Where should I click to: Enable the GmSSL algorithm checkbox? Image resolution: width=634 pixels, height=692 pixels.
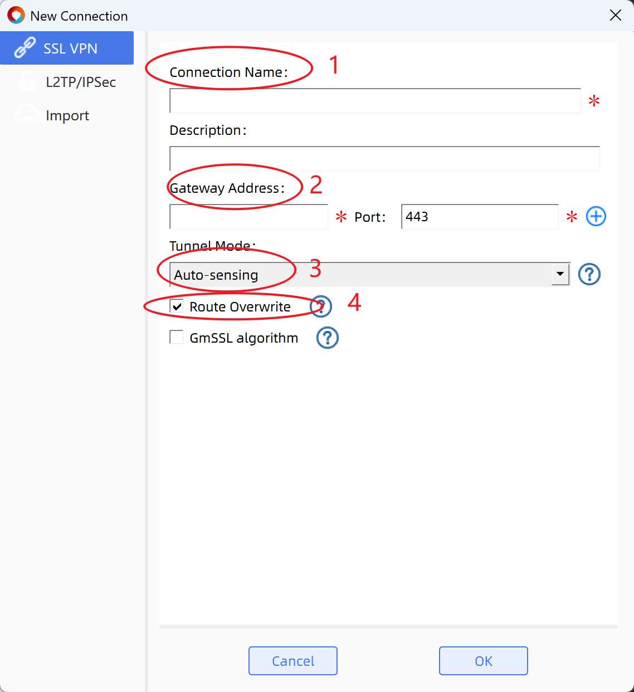tap(177, 337)
